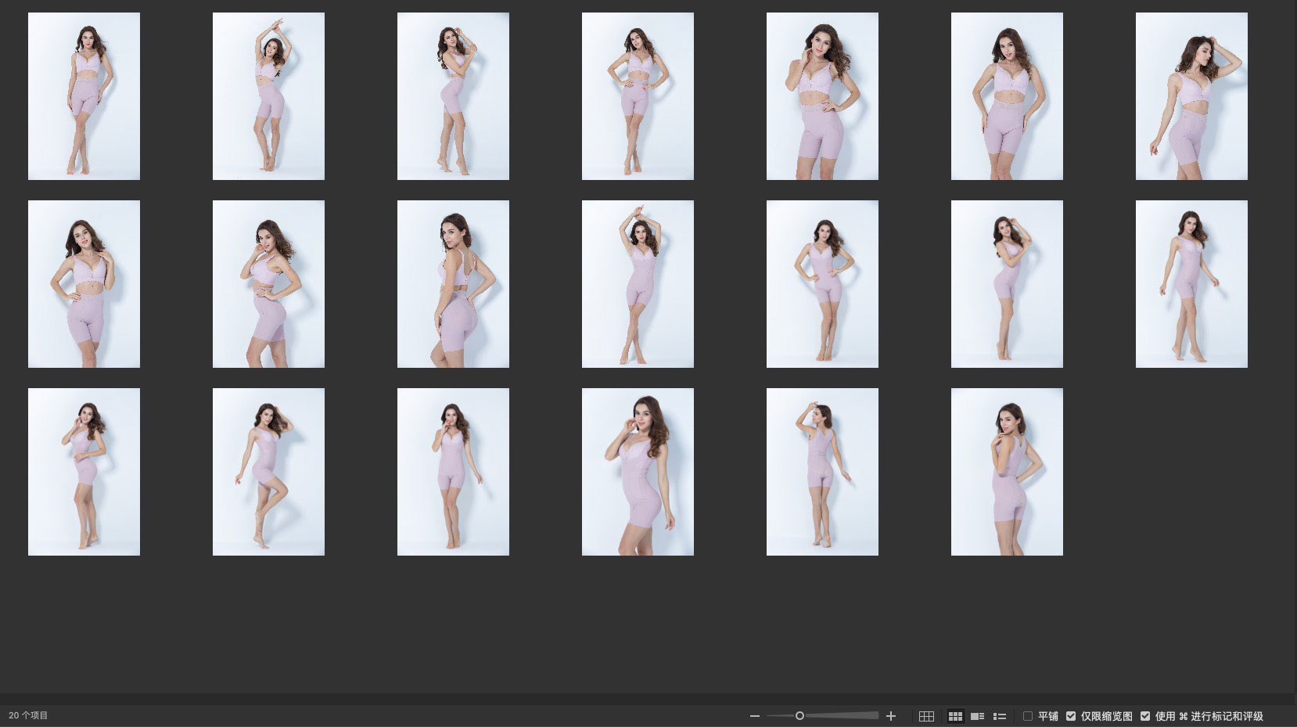Select the last thumbnail in the bottom row
Screen dimensions: 1297x727
click(1007, 472)
